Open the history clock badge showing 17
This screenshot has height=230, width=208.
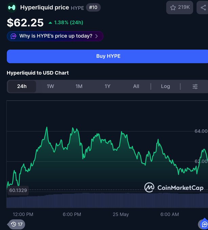tap(16, 224)
